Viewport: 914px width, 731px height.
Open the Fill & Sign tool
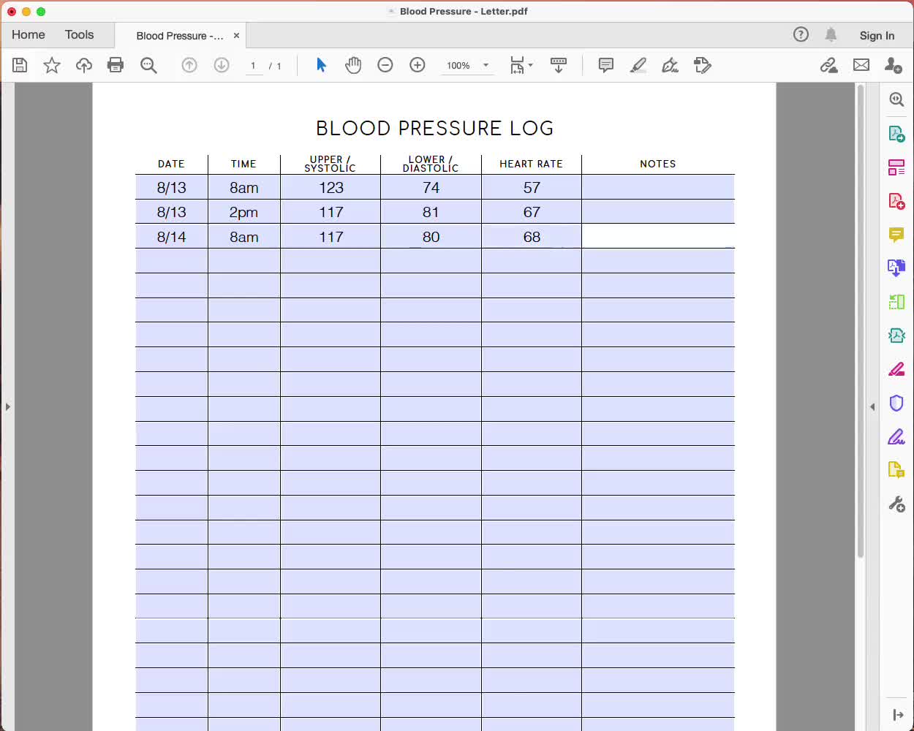670,65
